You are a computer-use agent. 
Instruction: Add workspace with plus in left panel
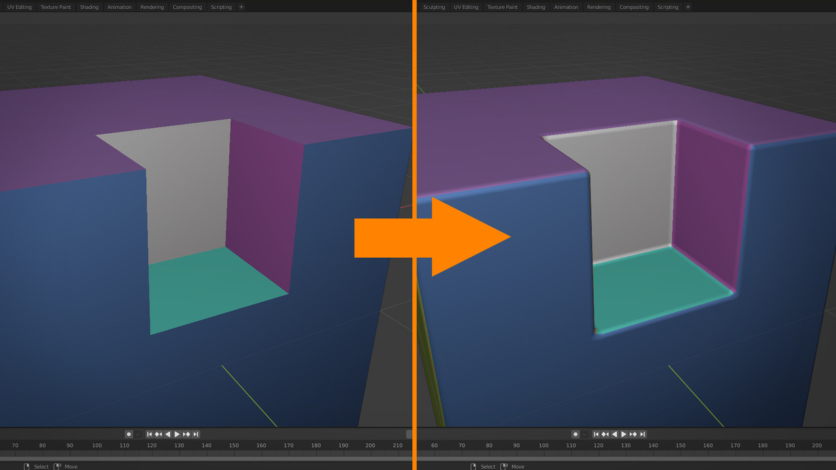pyautogui.click(x=241, y=7)
